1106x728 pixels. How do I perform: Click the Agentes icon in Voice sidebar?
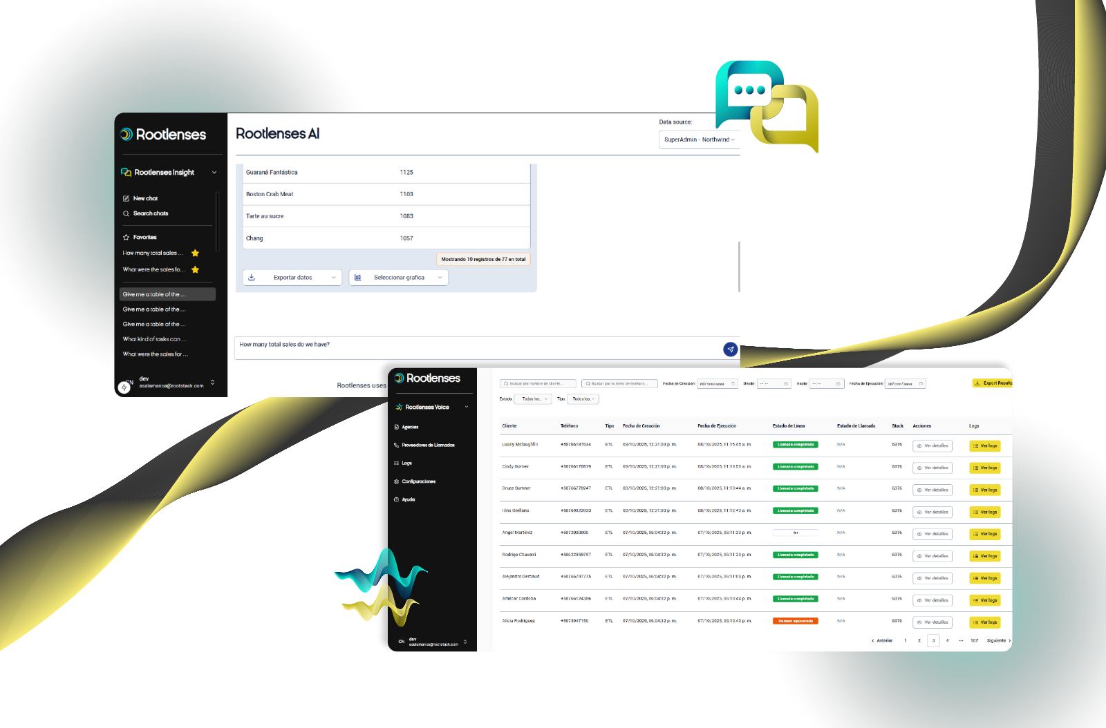tap(396, 427)
